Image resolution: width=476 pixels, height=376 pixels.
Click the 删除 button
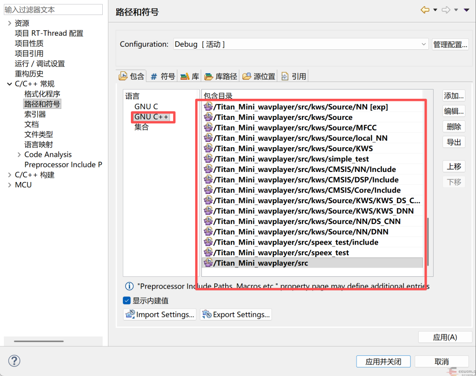click(454, 127)
